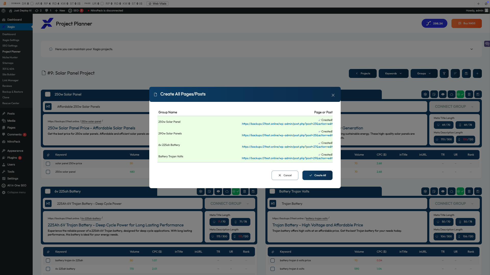
Task: Click cloud icon on Battery Trojan Volts group
Action: coord(451,191)
